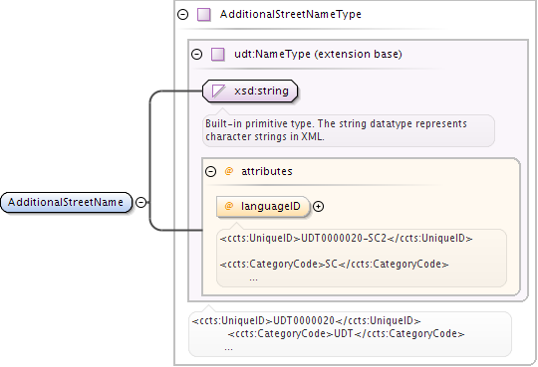The height and width of the screenshot is (367, 538).
Task: Click the udt:NameType (extension base) label
Action: coord(318,54)
